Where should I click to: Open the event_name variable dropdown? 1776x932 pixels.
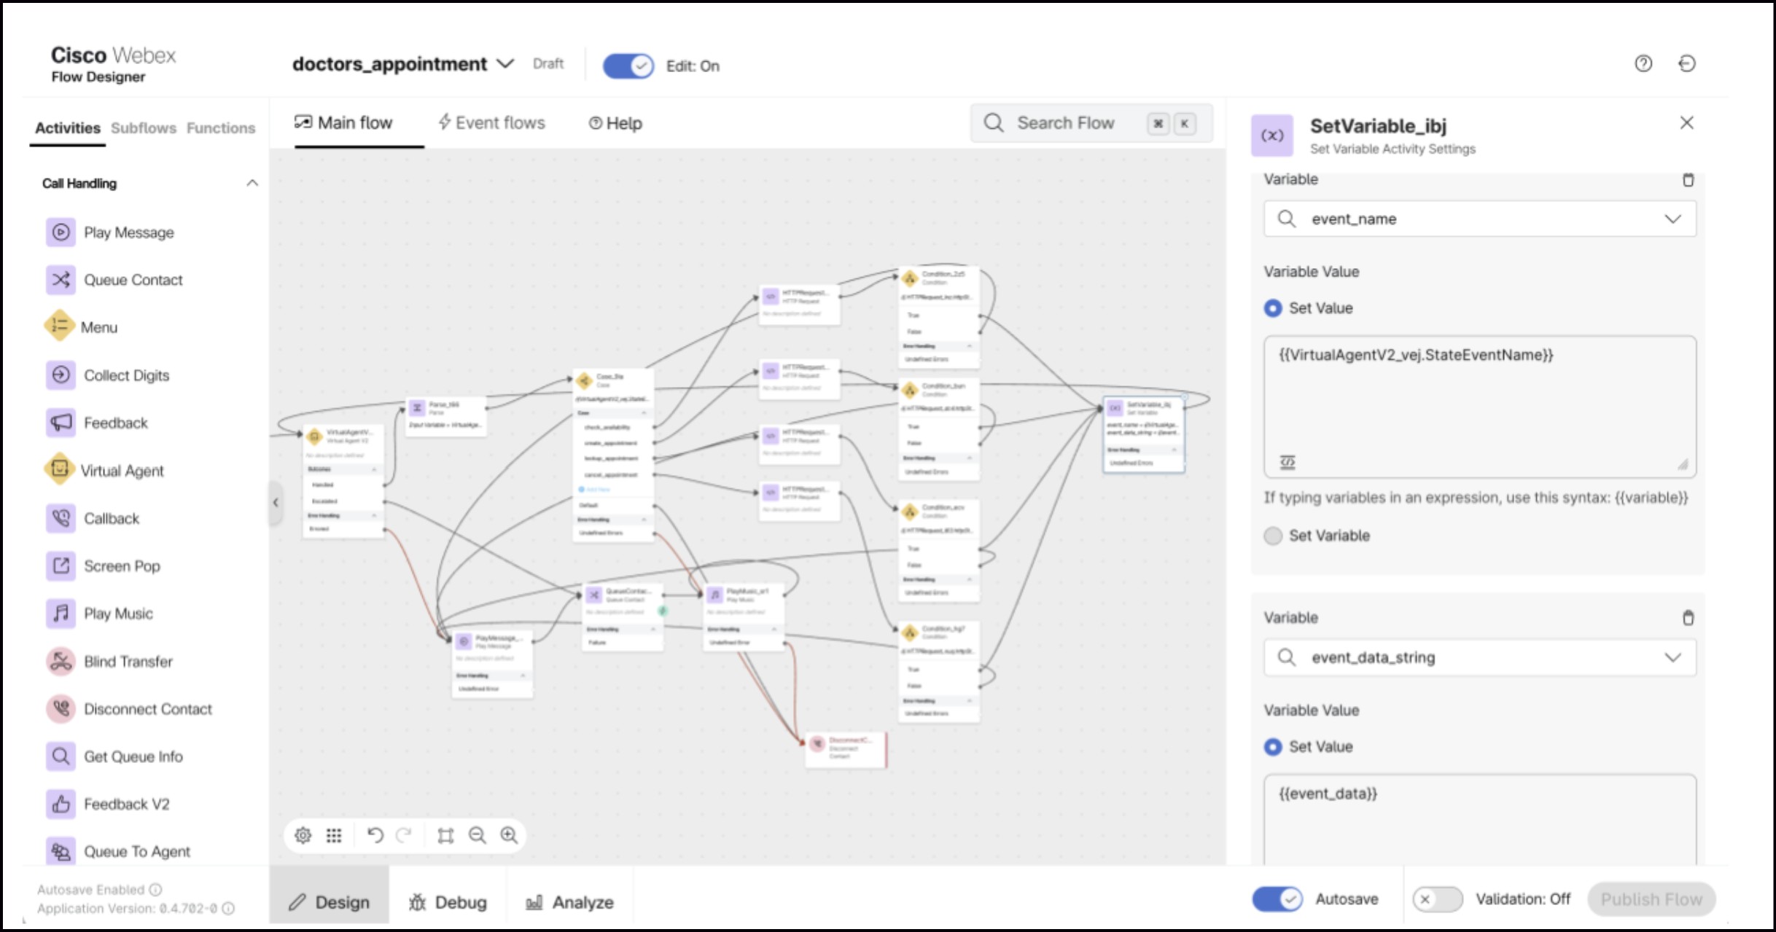click(x=1672, y=219)
